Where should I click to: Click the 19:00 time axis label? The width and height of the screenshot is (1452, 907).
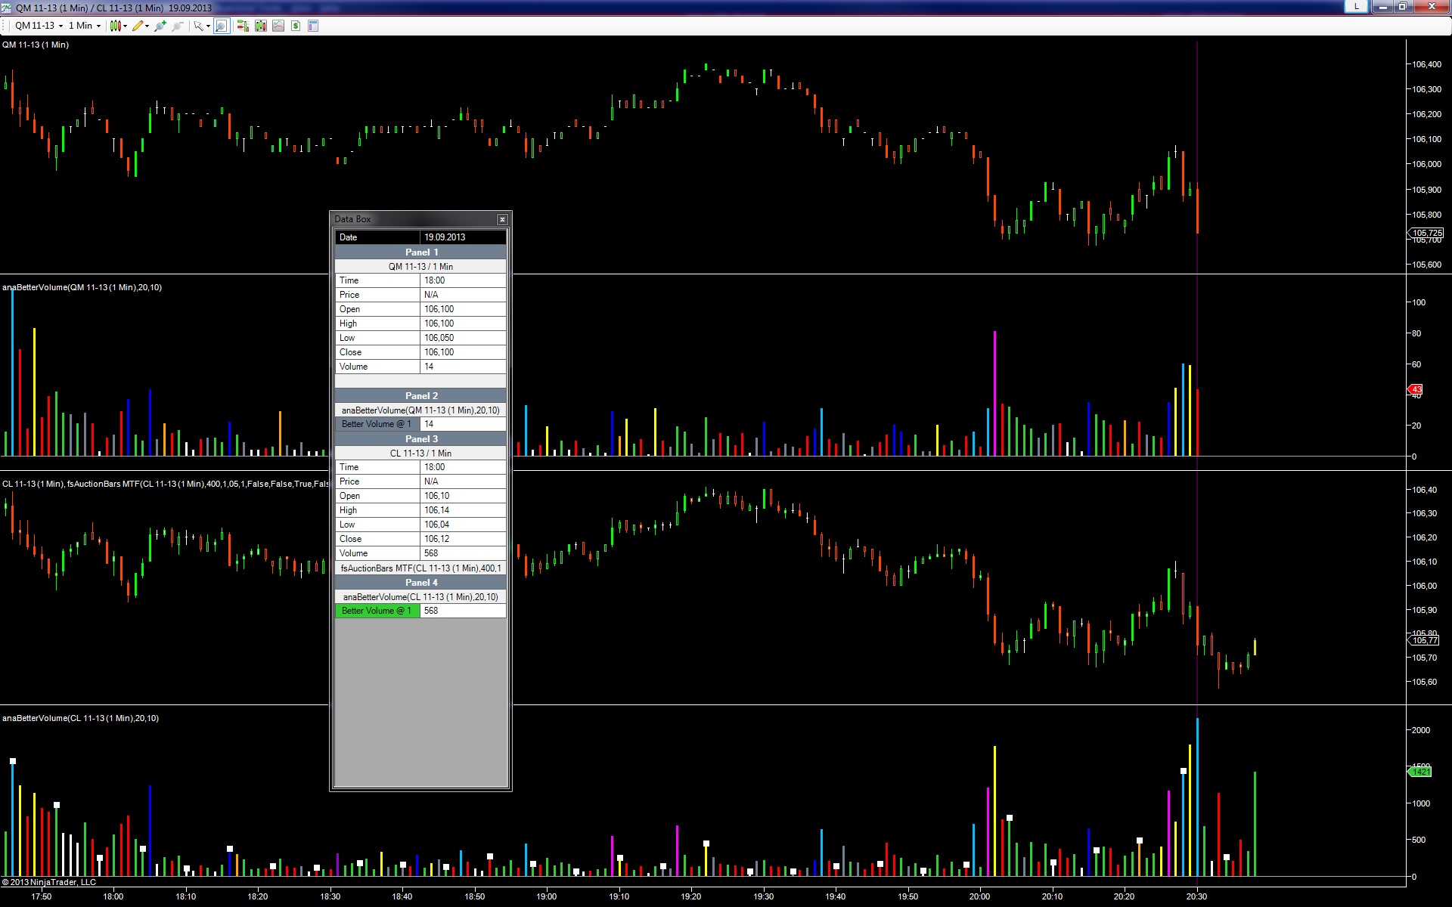[547, 896]
